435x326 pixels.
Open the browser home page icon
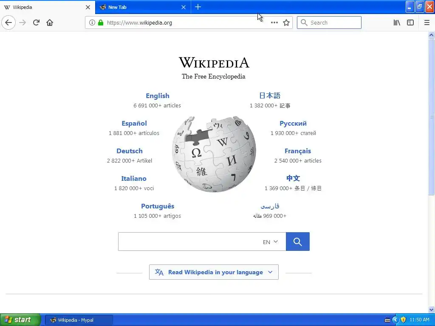click(x=50, y=22)
